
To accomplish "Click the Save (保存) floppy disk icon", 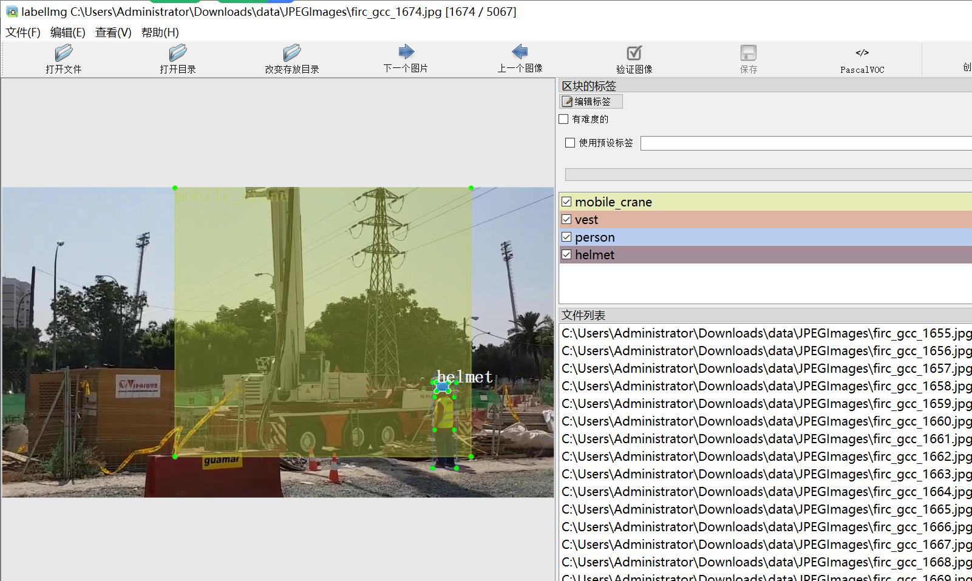I will (x=748, y=53).
